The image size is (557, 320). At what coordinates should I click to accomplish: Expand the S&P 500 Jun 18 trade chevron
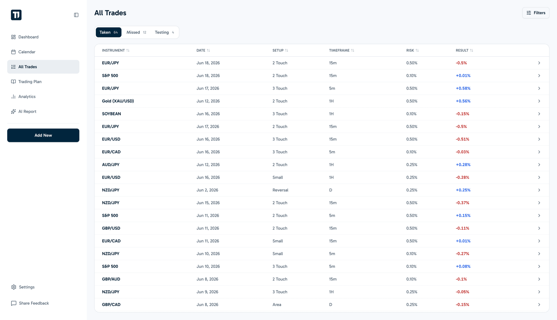(x=539, y=76)
